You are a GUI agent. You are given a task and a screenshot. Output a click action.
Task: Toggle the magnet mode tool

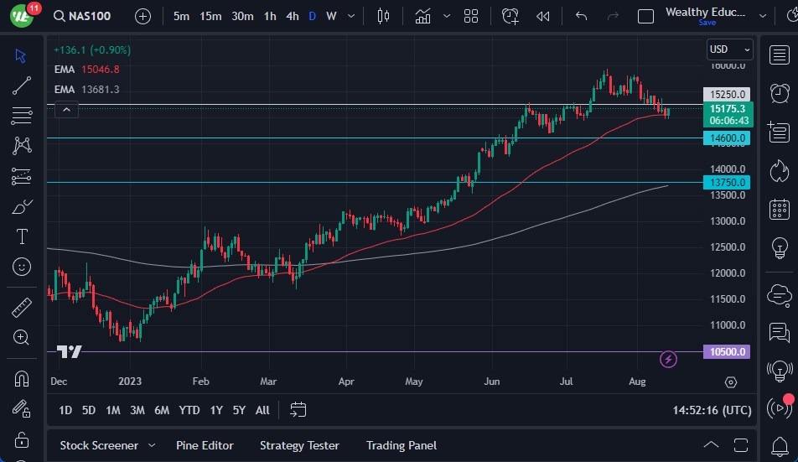click(x=22, y=378)
